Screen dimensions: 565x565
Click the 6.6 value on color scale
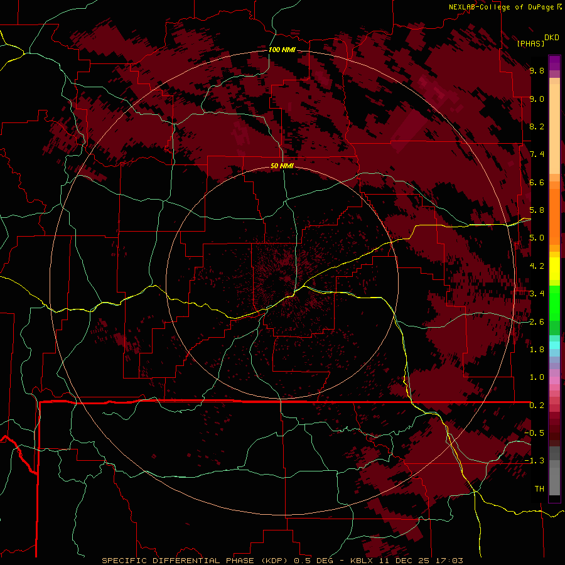pyautogui.click(x=537, y=182)
